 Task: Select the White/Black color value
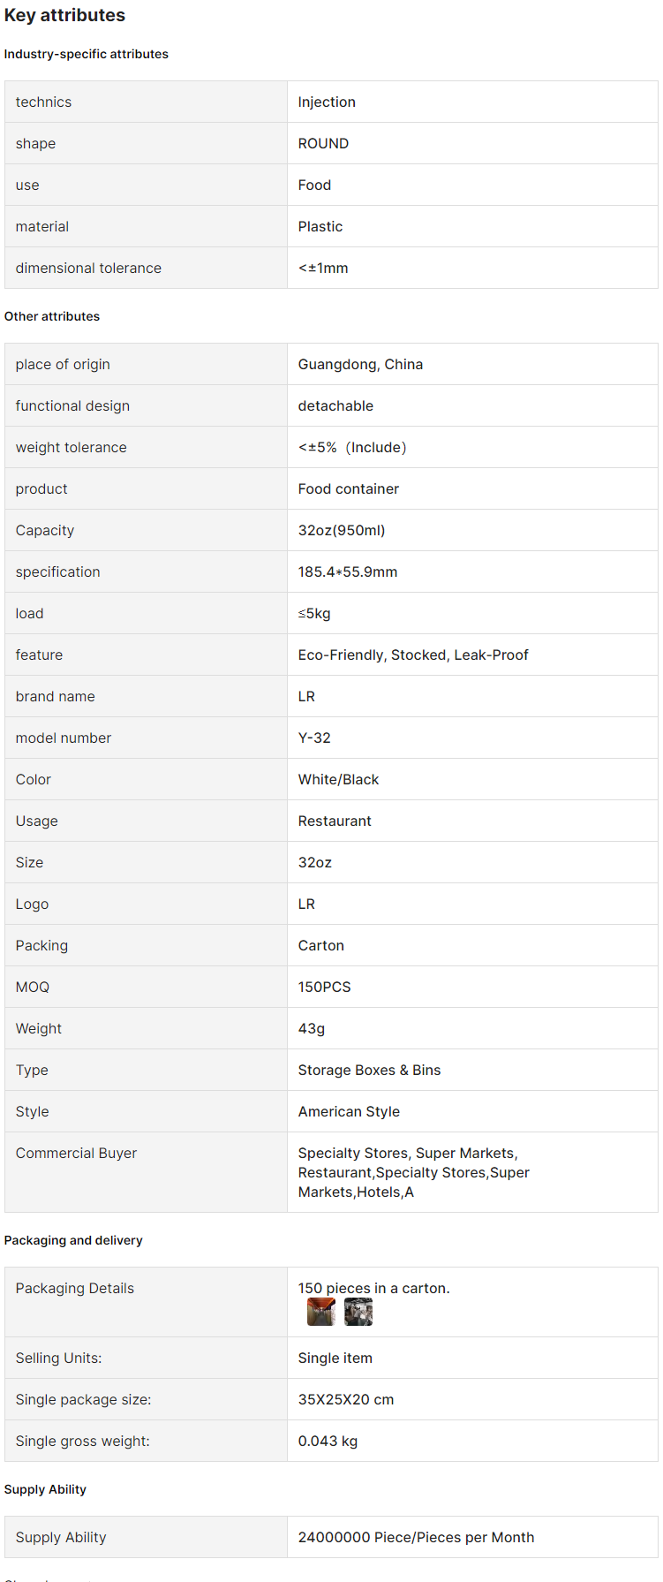click(338, 779)
